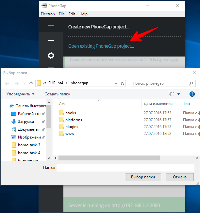
Task: Expand the SHRI.ht4 breadcrumb arrow
Action: 67,83
